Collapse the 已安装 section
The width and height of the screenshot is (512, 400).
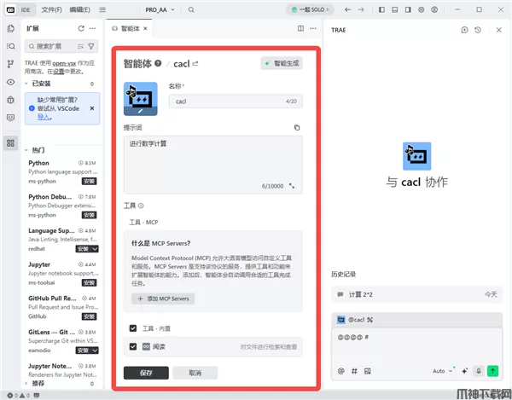(26, 84)
